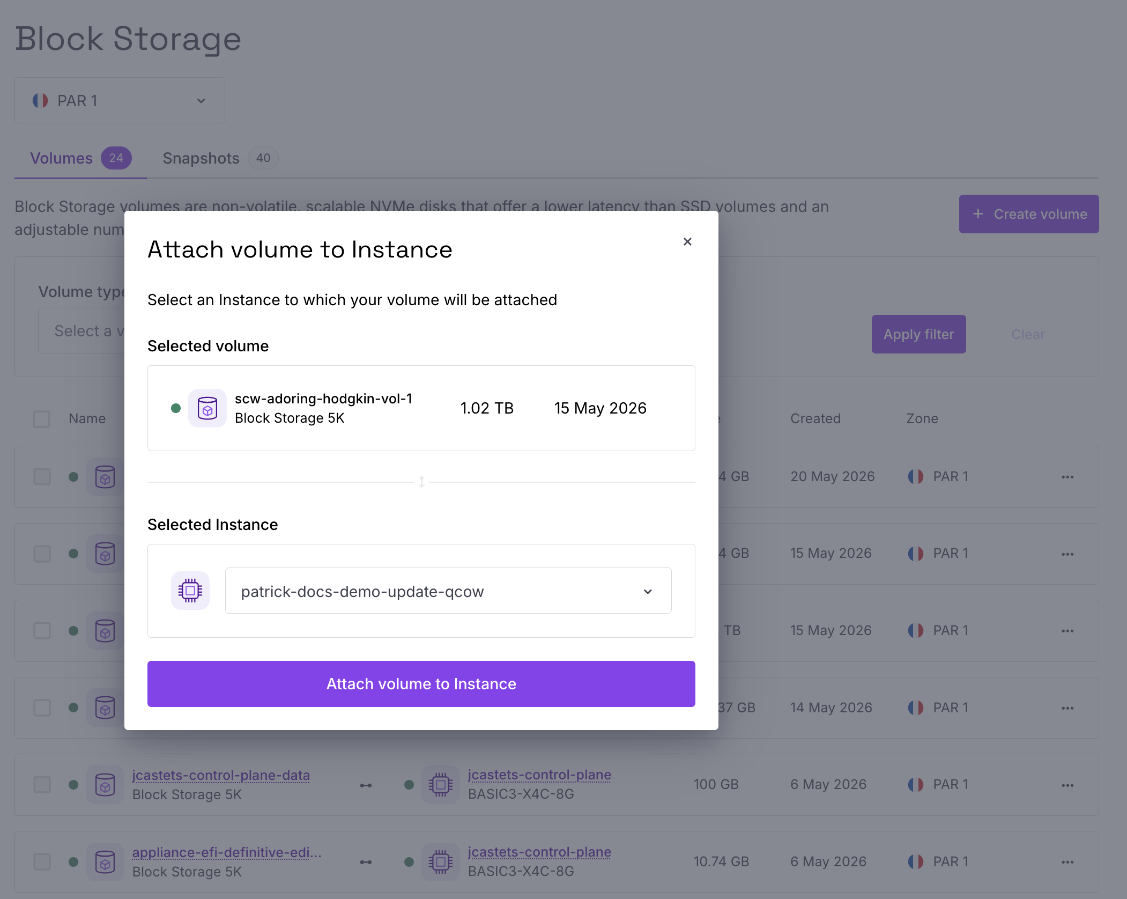1127x899 pixels.
Task: Click volume icon in 20 May 2026 row
Action: (105, 477)
